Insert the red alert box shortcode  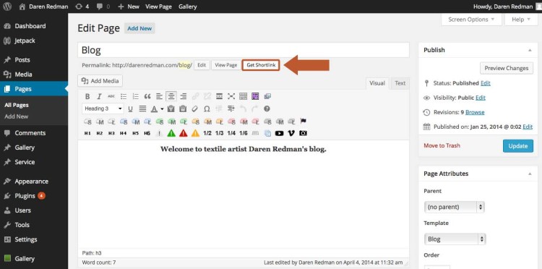coord(184,133)
